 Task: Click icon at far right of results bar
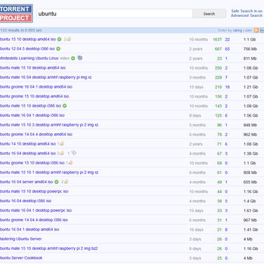pos(262,30)
